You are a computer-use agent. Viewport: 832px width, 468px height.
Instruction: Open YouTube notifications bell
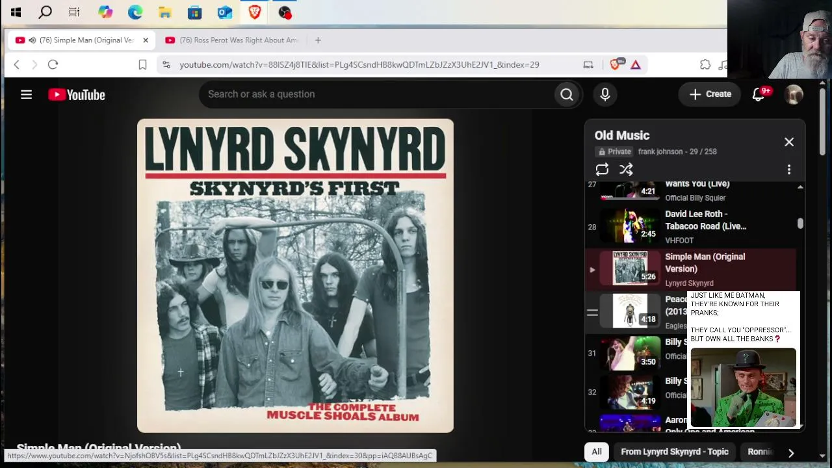[x=759, y=94]
